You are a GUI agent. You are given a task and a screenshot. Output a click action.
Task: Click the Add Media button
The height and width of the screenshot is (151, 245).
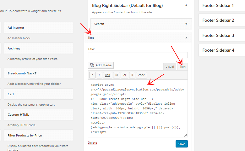tap(101, 65)
